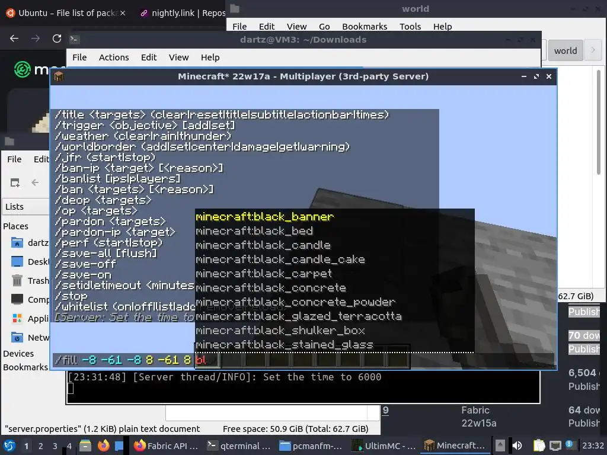
Task: Open Computer in Places sidebar
Action: [x=30, y=299]
